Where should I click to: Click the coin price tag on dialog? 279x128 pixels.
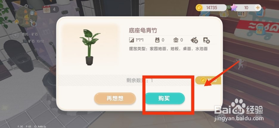coord(208,80)
